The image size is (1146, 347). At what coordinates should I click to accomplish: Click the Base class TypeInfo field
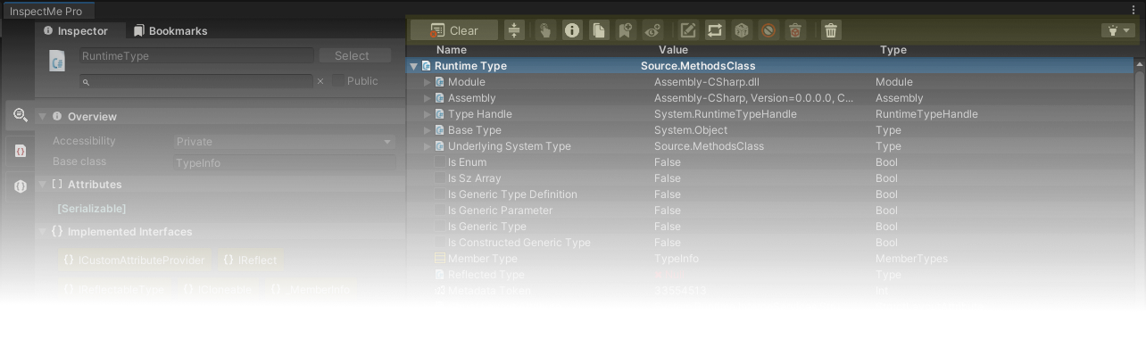[285, 162]
